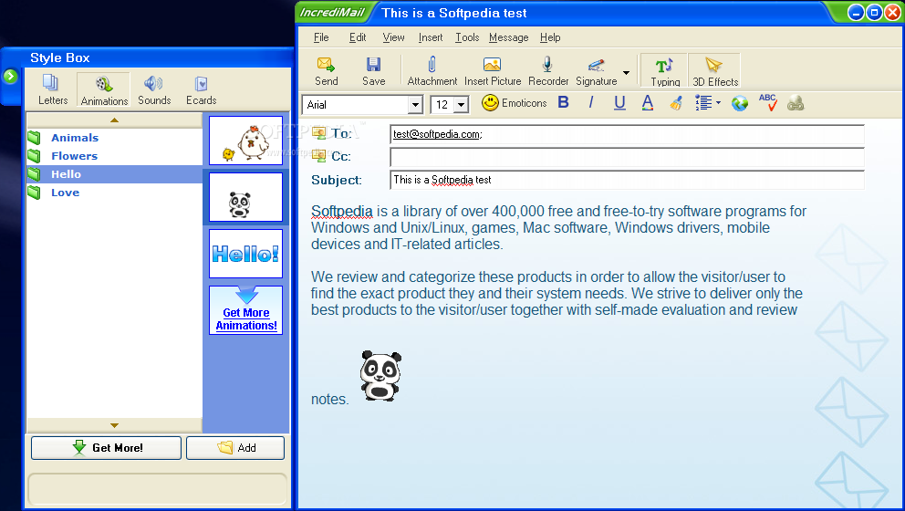Select the Love category folder
Image resolution: width=905 pixels, height=511 pixels.
[114, 193]
